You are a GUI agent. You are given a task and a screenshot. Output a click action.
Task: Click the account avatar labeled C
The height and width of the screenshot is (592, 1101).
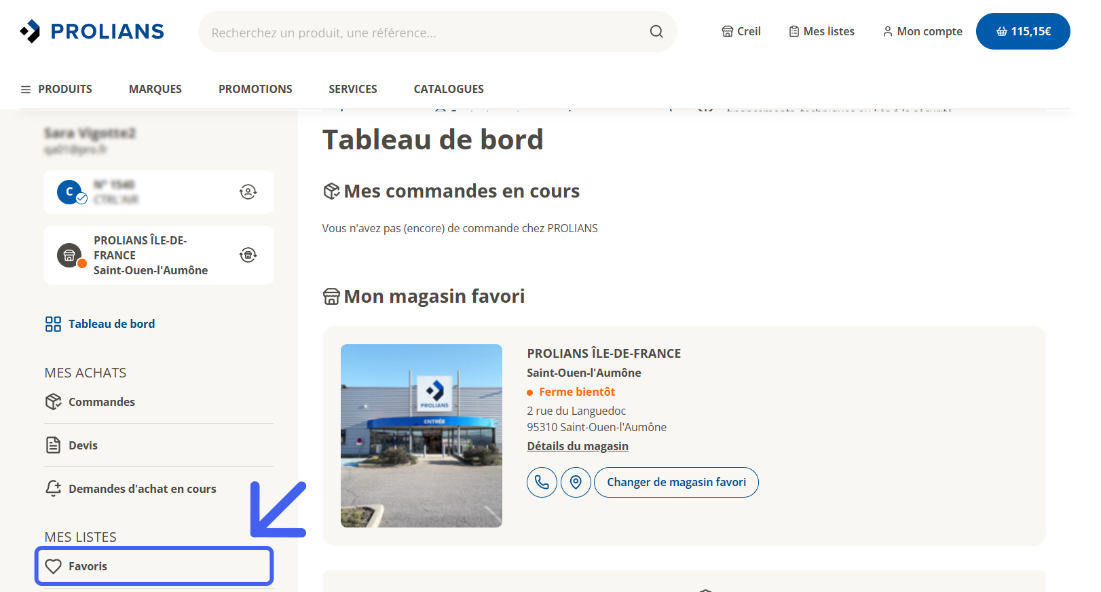70,192
